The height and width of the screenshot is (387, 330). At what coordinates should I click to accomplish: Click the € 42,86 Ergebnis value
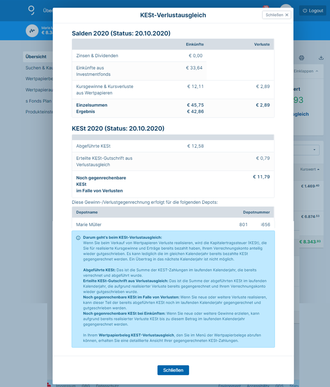pyautogui.click(x=195, y=112)
